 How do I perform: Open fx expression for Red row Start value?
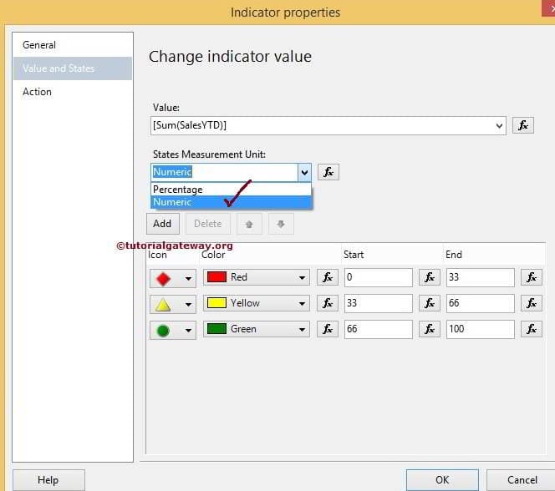pos(430,277)
